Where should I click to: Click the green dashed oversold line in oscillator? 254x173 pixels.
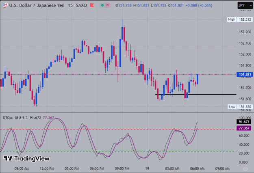point(118,151)
